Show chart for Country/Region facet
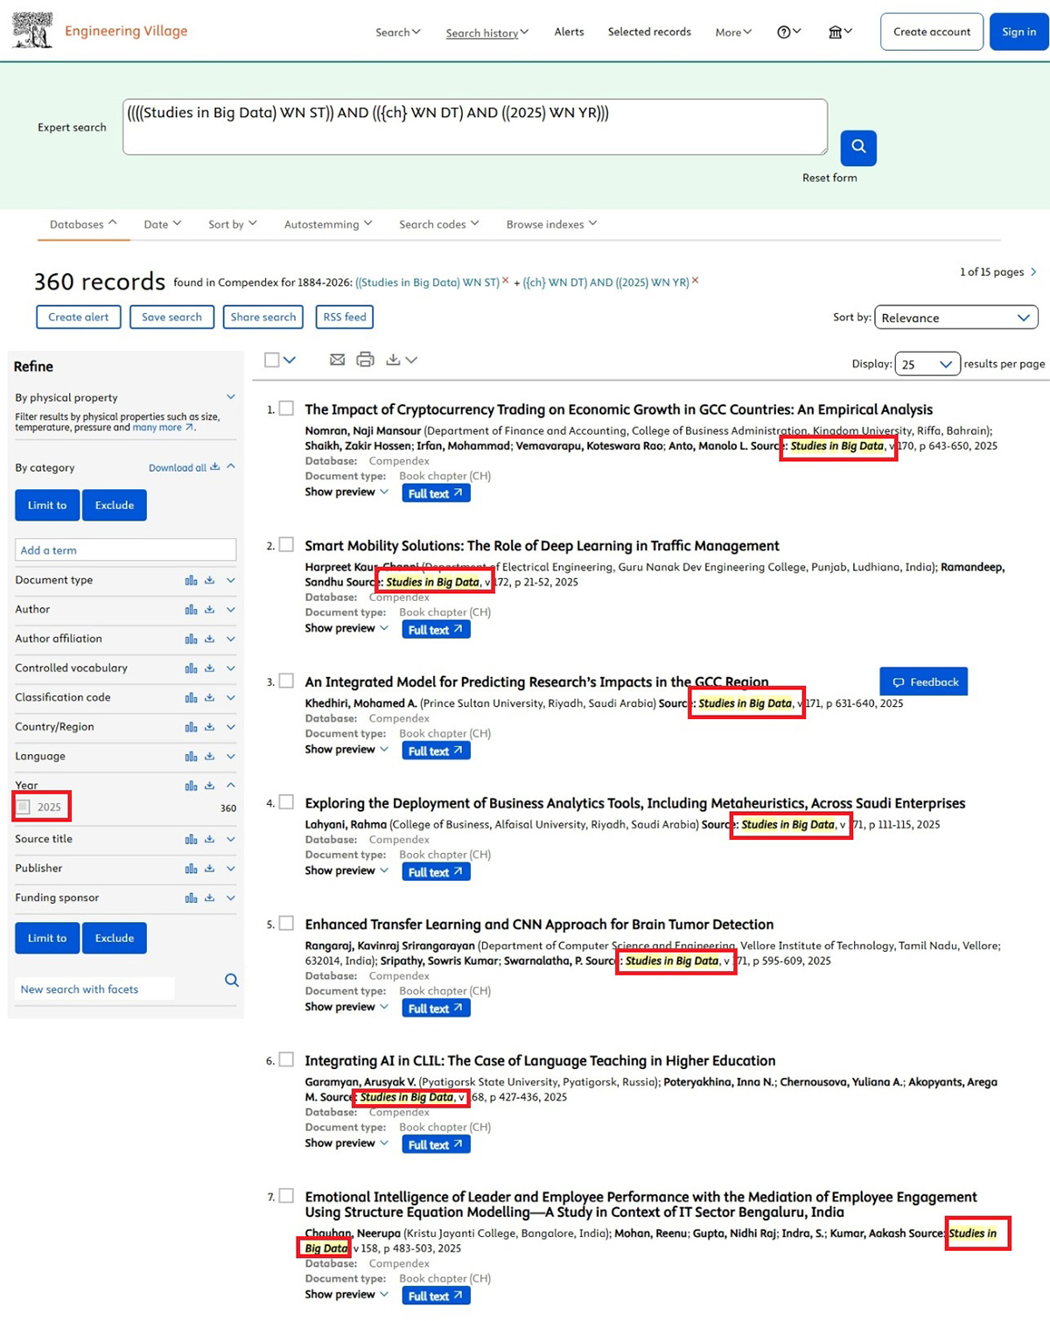 pyautogui.click(x=191, y=727)
